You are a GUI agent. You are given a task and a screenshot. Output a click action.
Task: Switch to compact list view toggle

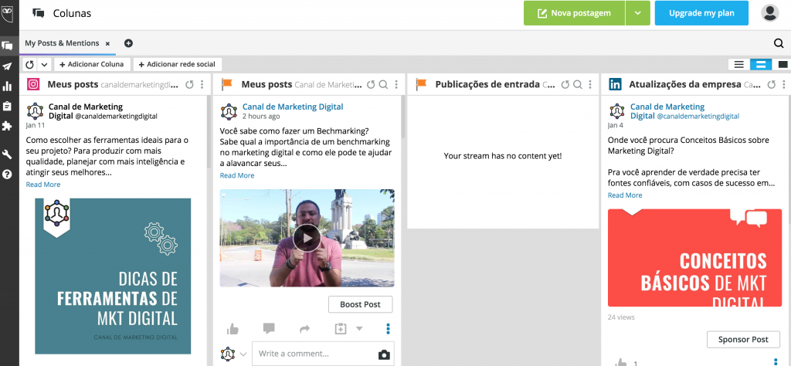[x=739, y=65]
